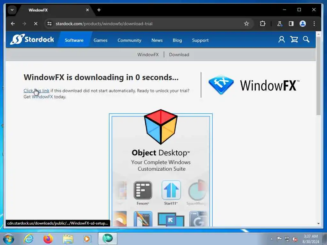
Task: Go back with the browser back arrow
Action: point(13,24)
